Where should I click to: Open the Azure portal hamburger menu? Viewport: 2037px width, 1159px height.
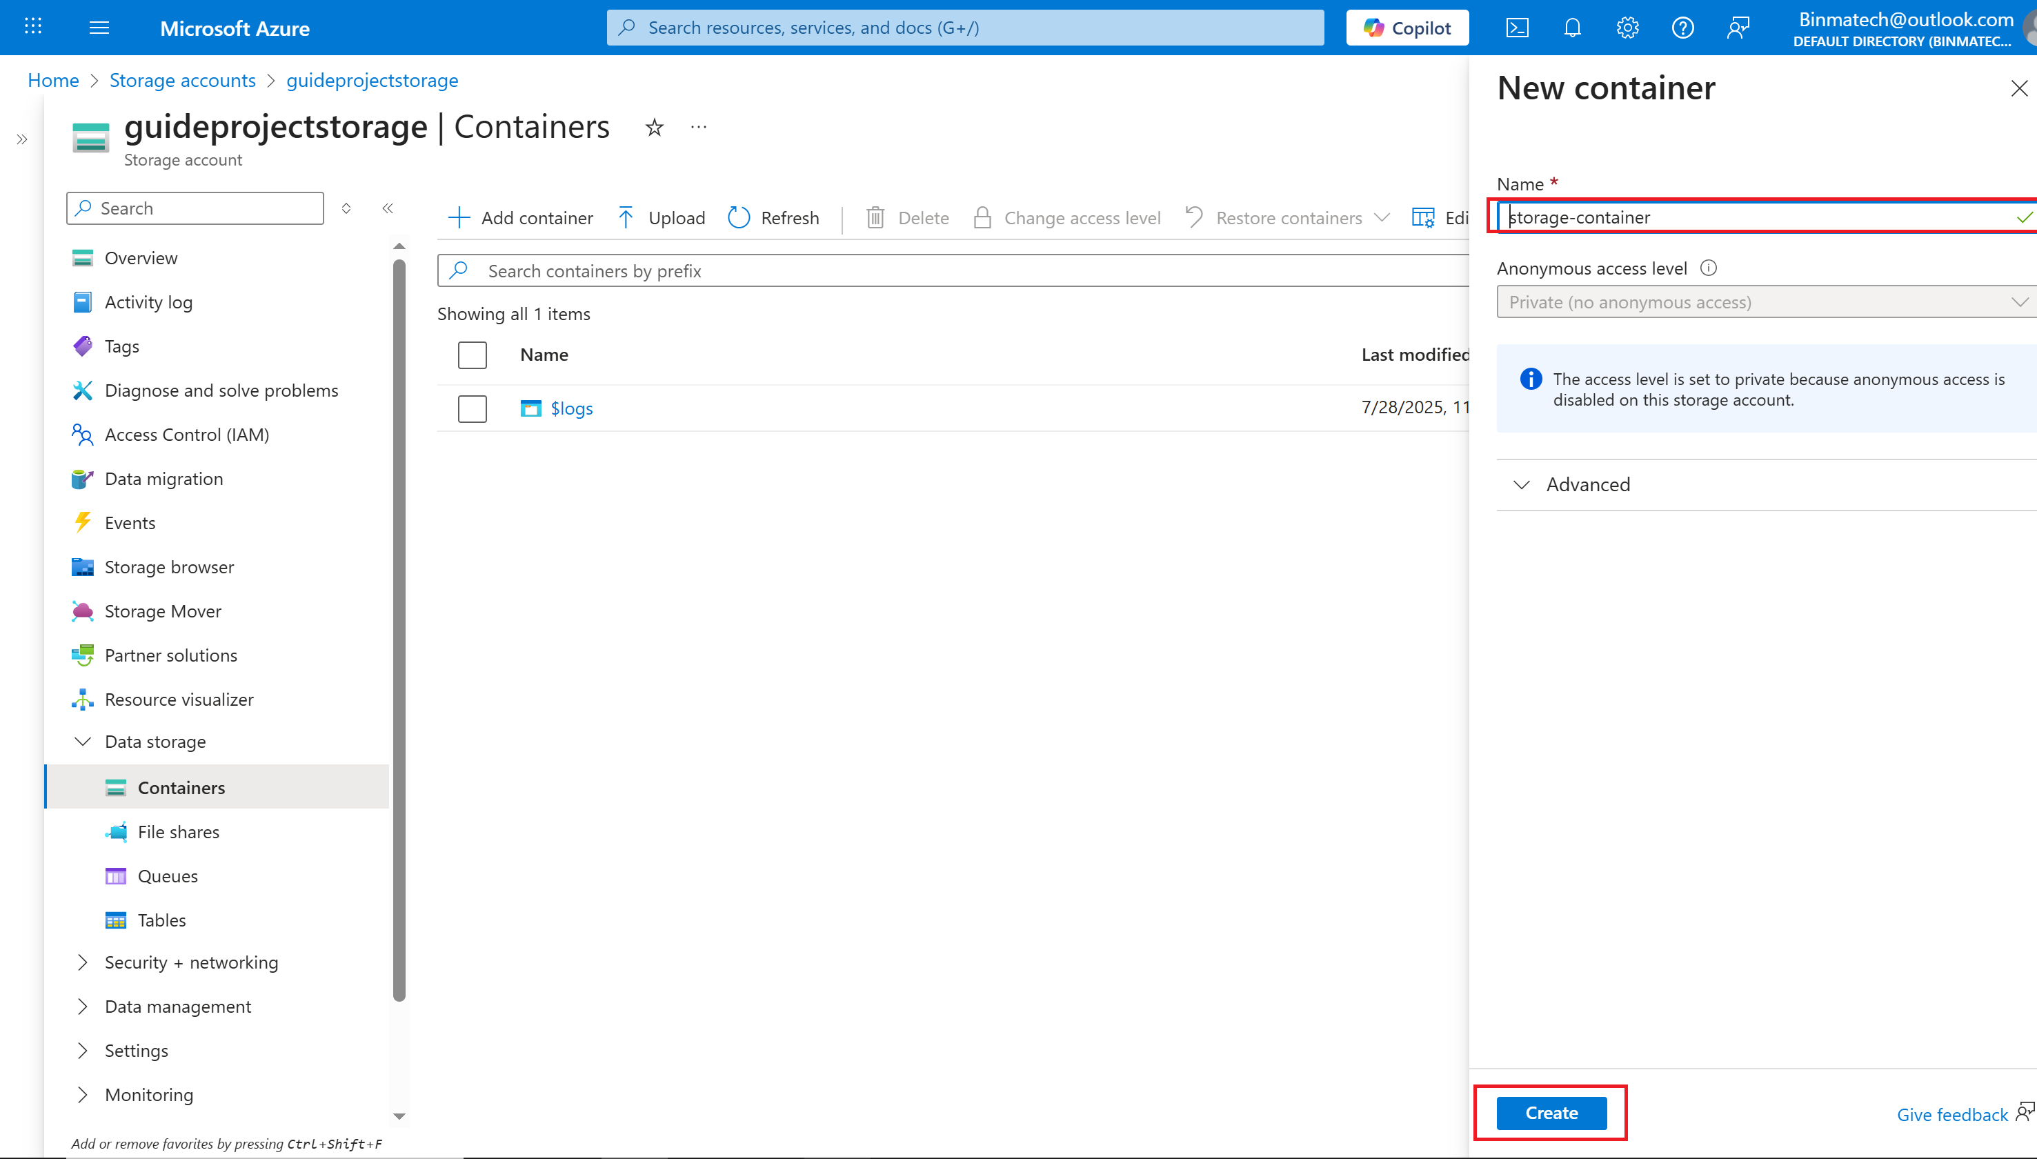(99, 28)
